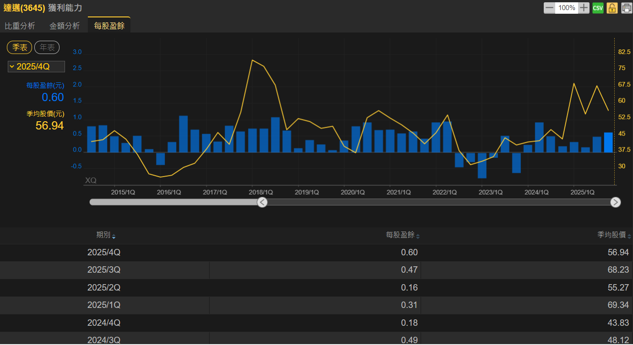Open the 2025/4Q period dropdown
The width and height of the screenshot is (633, 345).
coord(36,67)
